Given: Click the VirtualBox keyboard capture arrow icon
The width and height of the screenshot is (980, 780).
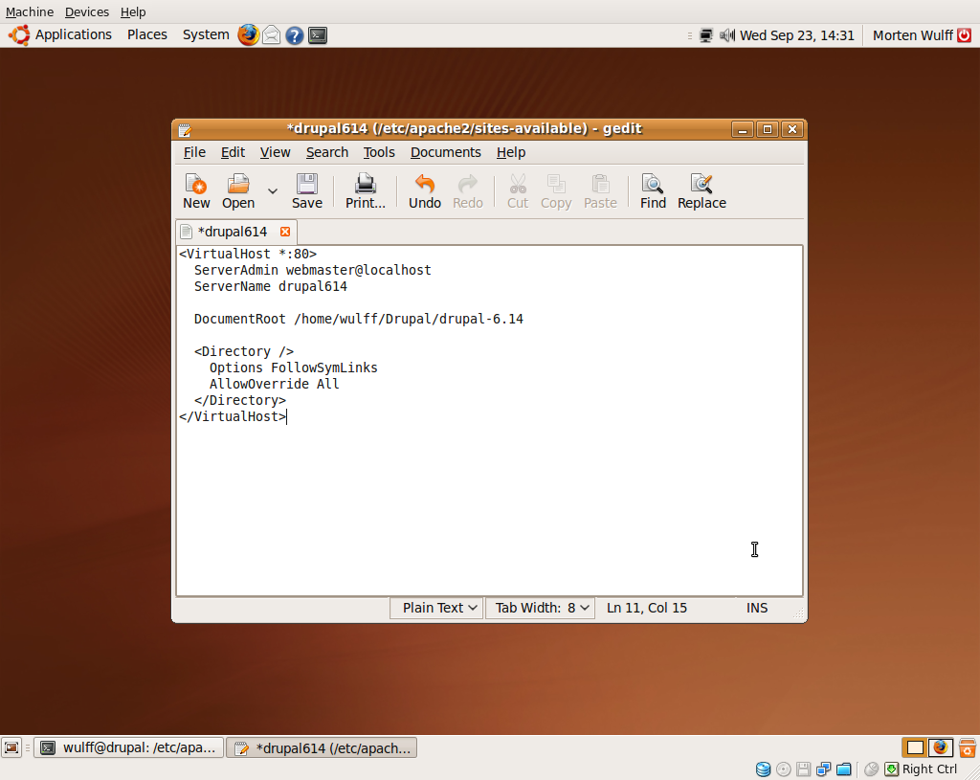Looking at the screenshot, I should (x=891, y=769).
